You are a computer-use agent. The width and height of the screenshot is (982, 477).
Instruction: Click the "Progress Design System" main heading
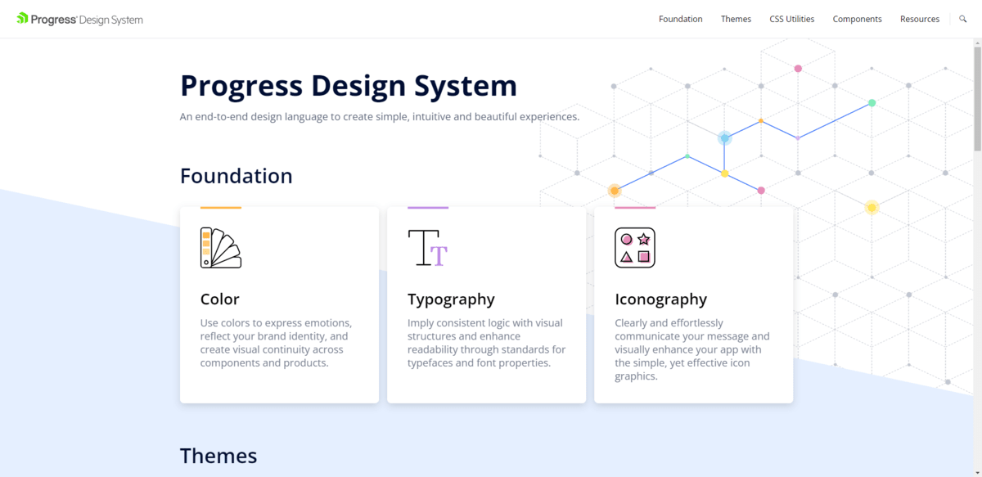349,86
